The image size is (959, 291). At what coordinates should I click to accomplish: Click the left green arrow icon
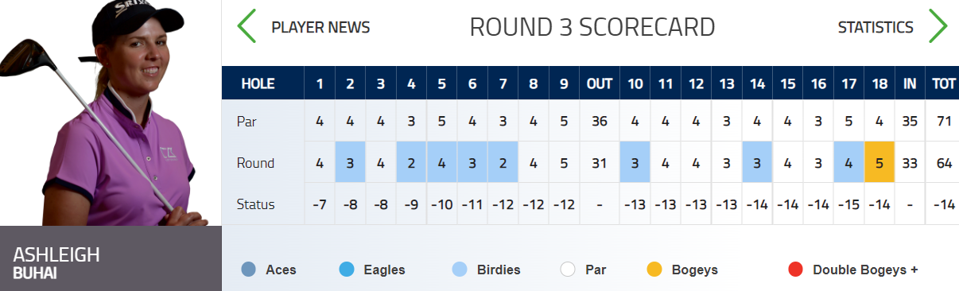coord(247,27)
